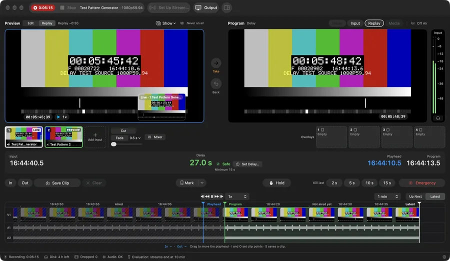The width and height of the screenshot is (450, 261).
Task: Click the Live picture-in-picture thumbnail in Preview
Action: 161,106
